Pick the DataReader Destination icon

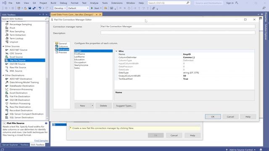click(7, 86)
